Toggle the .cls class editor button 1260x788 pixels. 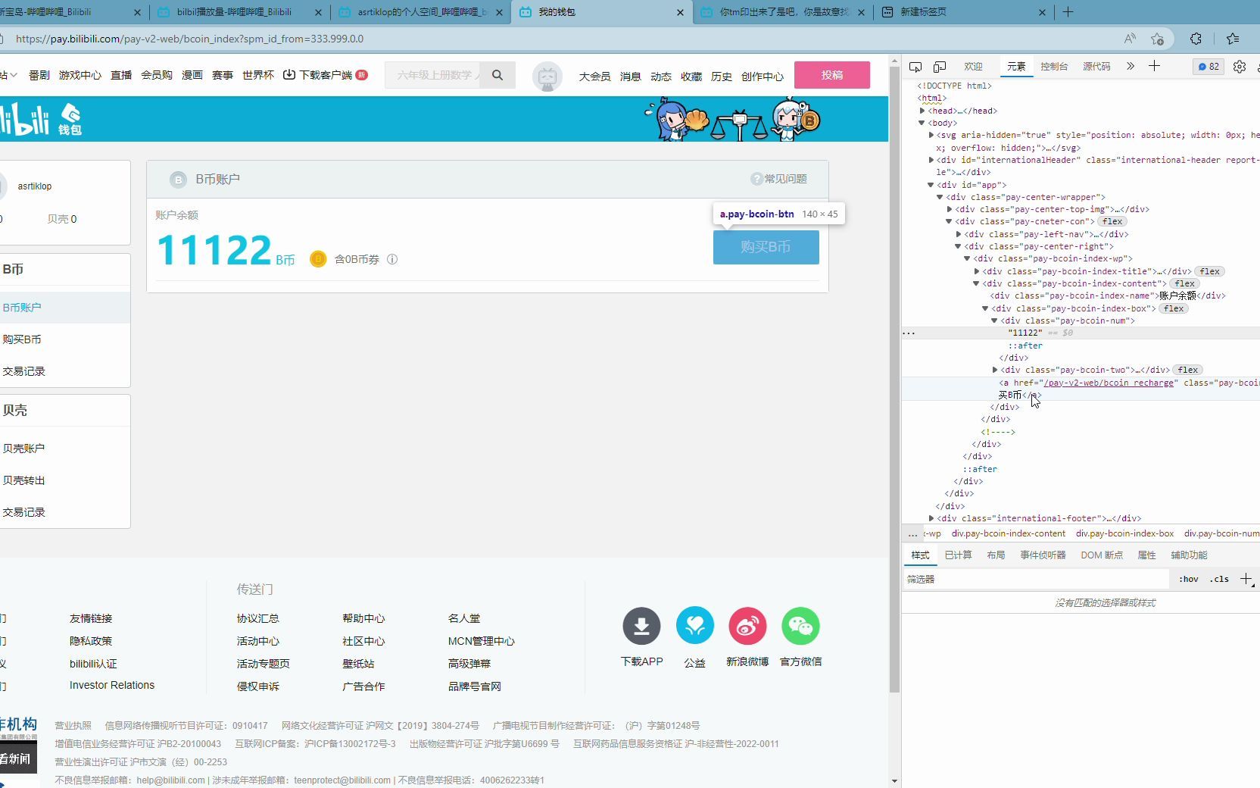[x=1219, y=579]
